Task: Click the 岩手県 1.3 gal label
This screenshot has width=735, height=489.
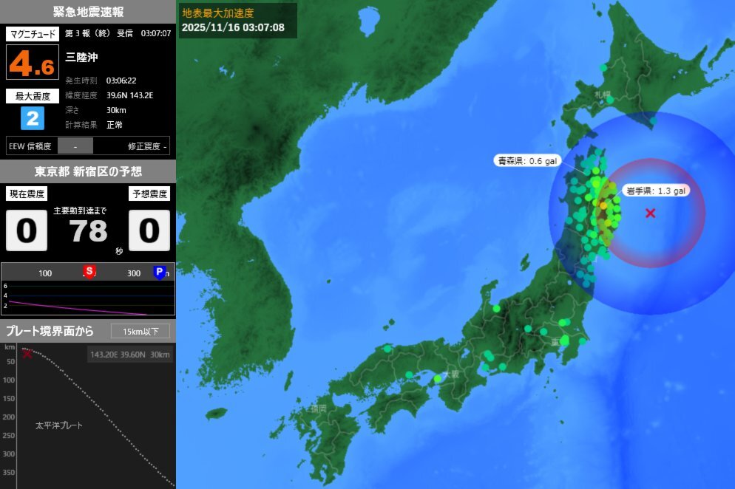Action: (x=657, y=190)
